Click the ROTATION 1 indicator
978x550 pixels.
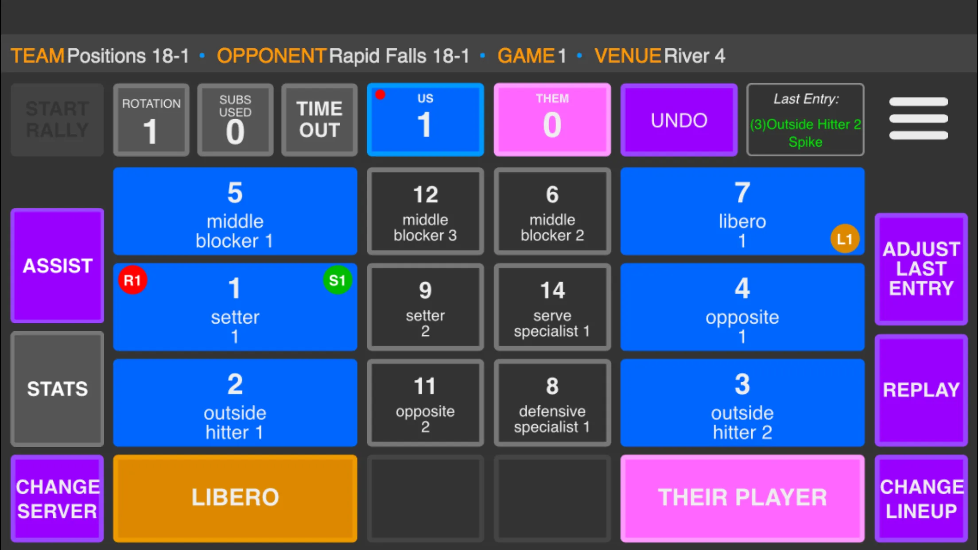151,120
